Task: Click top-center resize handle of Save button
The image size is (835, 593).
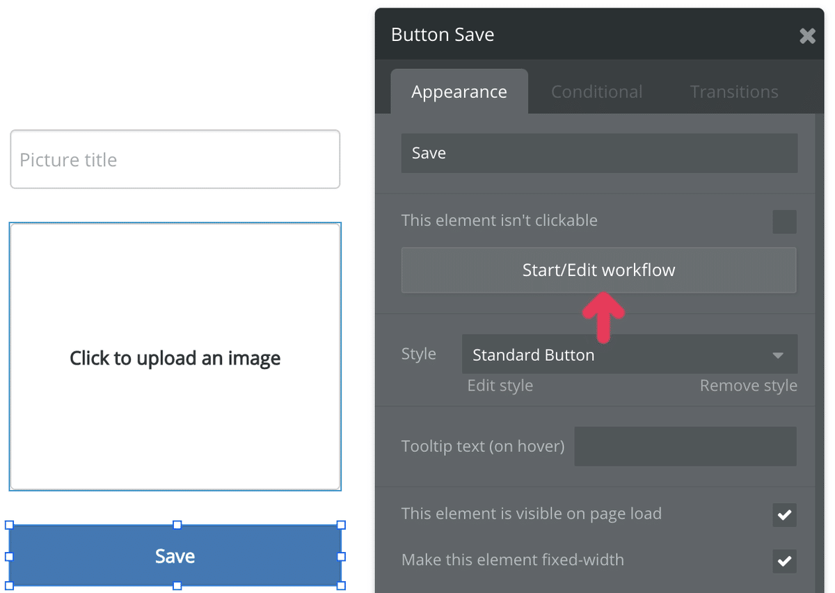Action: (177, 526)
